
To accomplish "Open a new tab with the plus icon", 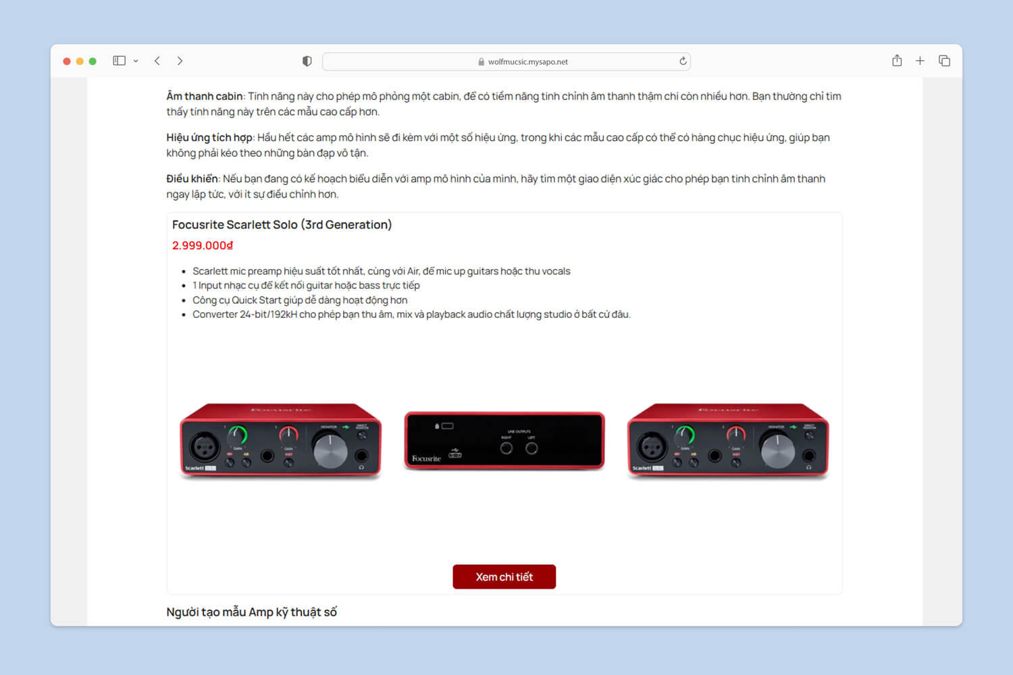I will [920, 61].
